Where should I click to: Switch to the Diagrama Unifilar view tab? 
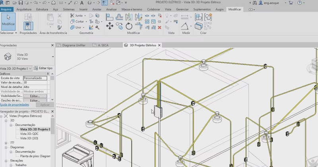point(74,45)
